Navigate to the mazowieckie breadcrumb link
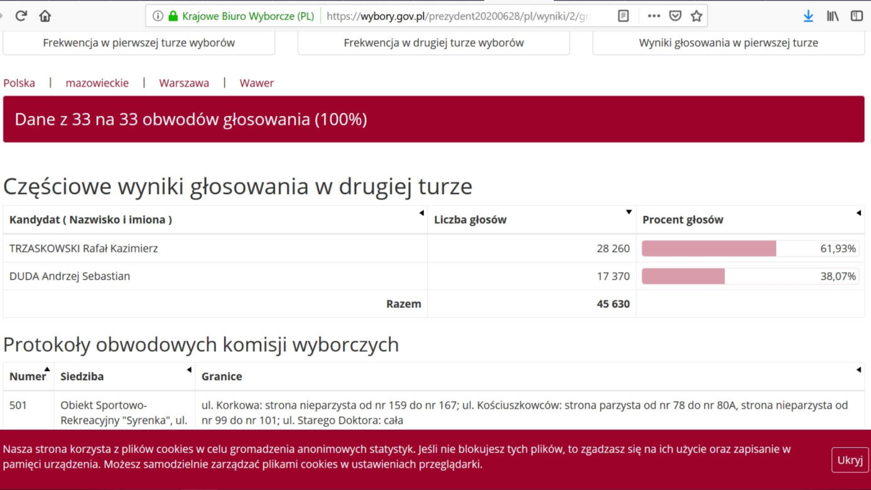 97,83
